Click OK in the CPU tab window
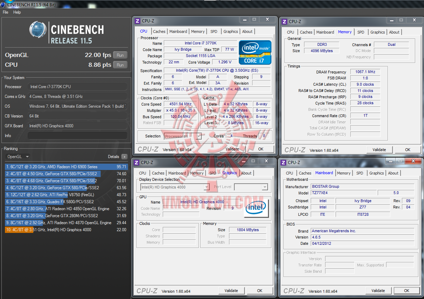 coord(261,149)
